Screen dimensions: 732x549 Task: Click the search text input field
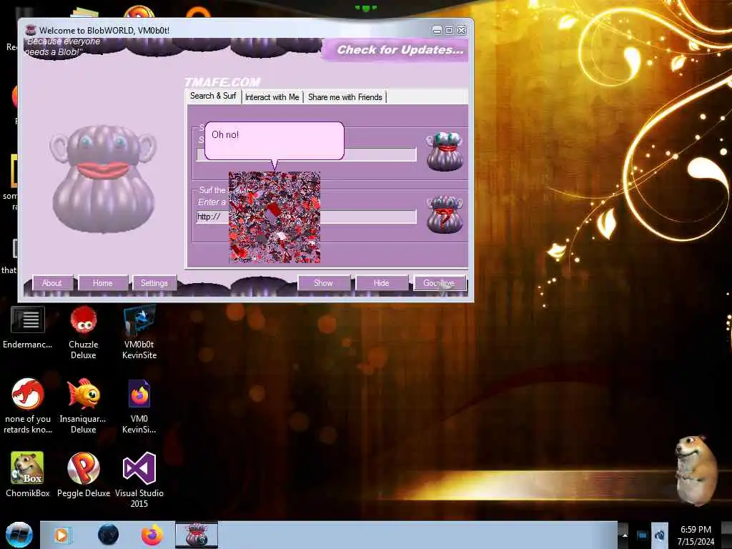pos(306,154)
